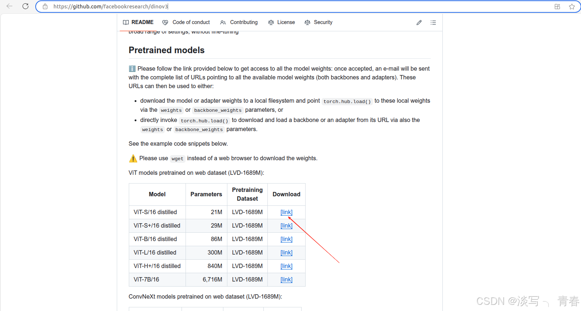Click the Parameters column header

click(206, 194)
